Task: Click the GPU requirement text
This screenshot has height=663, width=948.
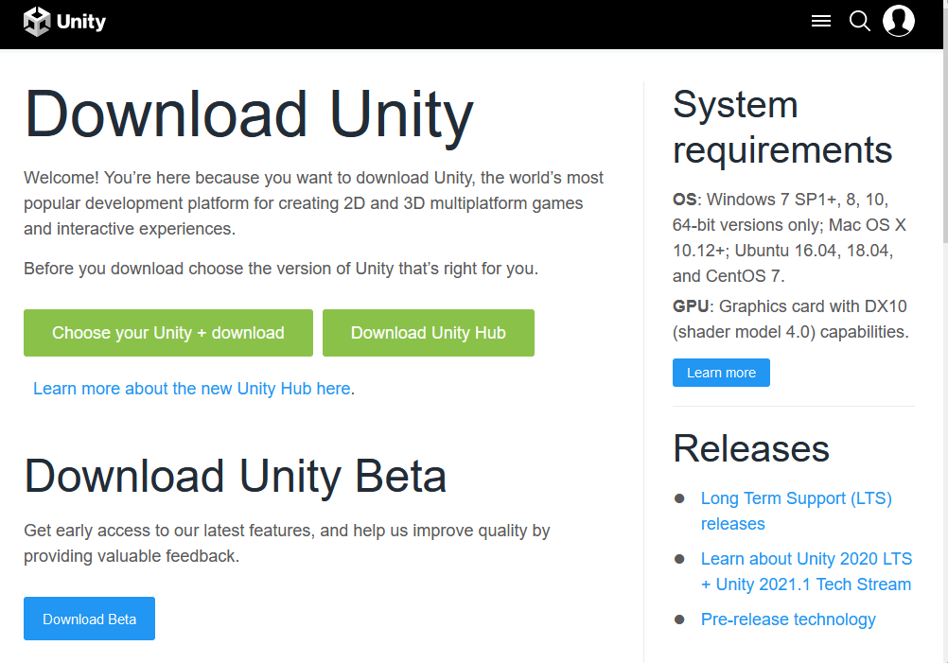Action: pos(791,319)
